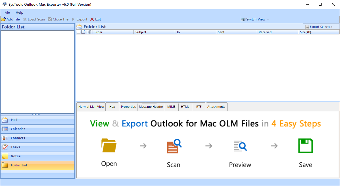Open the Notes section in the sidebar
This screenshot has height=186, width=340.
pos(16,156)
